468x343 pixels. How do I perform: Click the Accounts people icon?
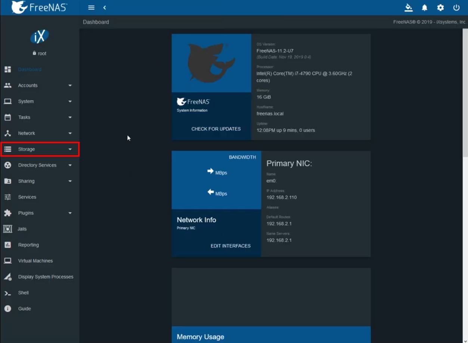[x=7, y=85]
